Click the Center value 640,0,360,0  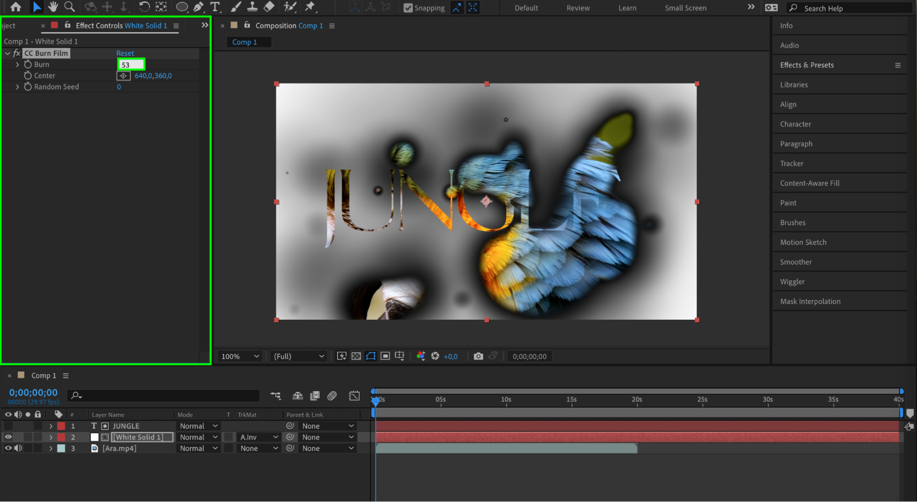[x=153, y=76]
